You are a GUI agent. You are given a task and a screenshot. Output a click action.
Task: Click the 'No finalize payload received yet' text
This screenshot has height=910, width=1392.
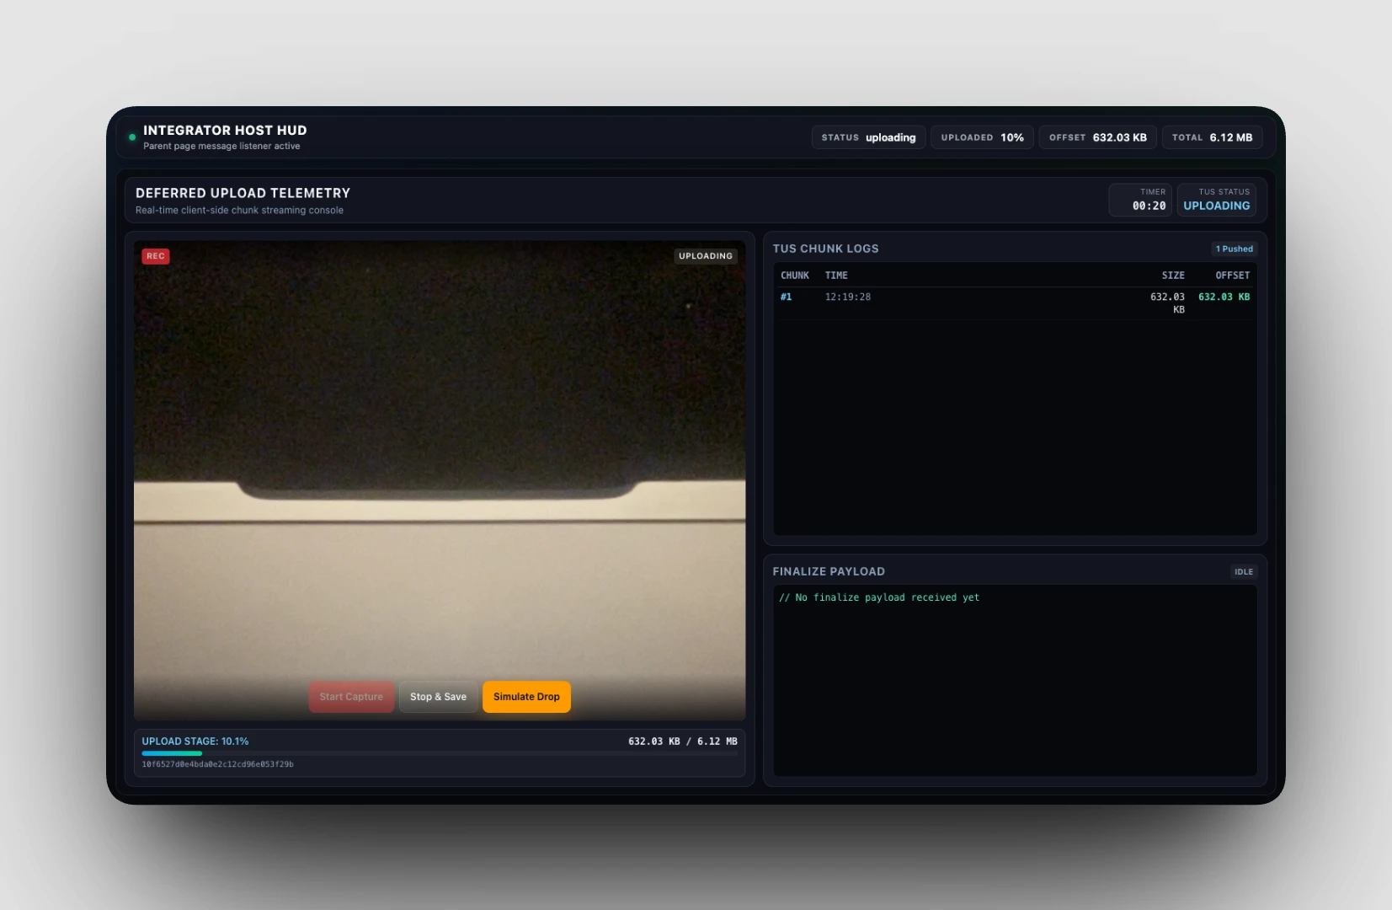[x=879, y=597]
